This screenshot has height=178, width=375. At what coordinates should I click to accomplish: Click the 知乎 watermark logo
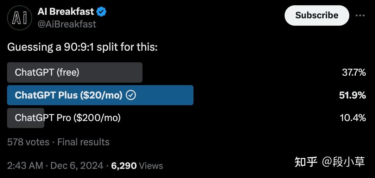coord(306,162)
